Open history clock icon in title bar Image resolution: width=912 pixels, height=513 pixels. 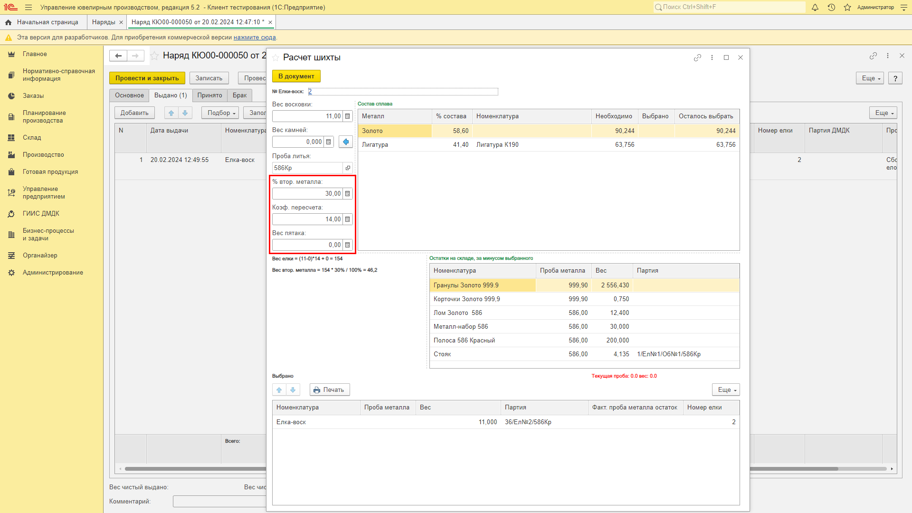(x=831, y=7)
